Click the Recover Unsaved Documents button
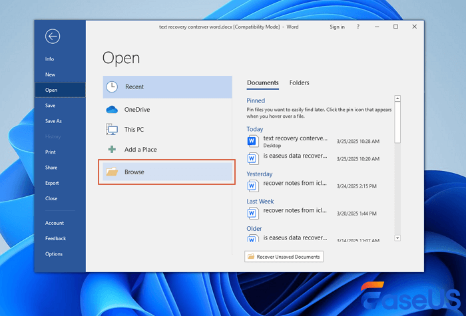The width and height of the screenshot is (466, 316). click(284, 257)
